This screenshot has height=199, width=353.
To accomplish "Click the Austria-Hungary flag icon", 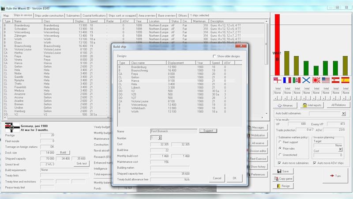I will pos(335,80).
